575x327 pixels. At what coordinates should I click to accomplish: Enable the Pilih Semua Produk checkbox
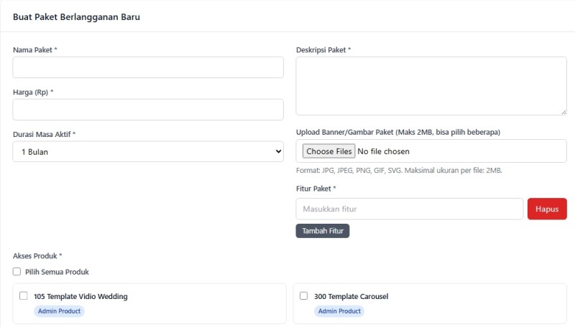coord(17,272)
